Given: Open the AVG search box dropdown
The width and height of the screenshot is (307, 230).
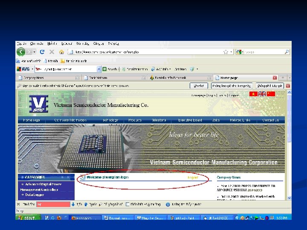Looking at the screenshot, I should click(x=99, y=69).
